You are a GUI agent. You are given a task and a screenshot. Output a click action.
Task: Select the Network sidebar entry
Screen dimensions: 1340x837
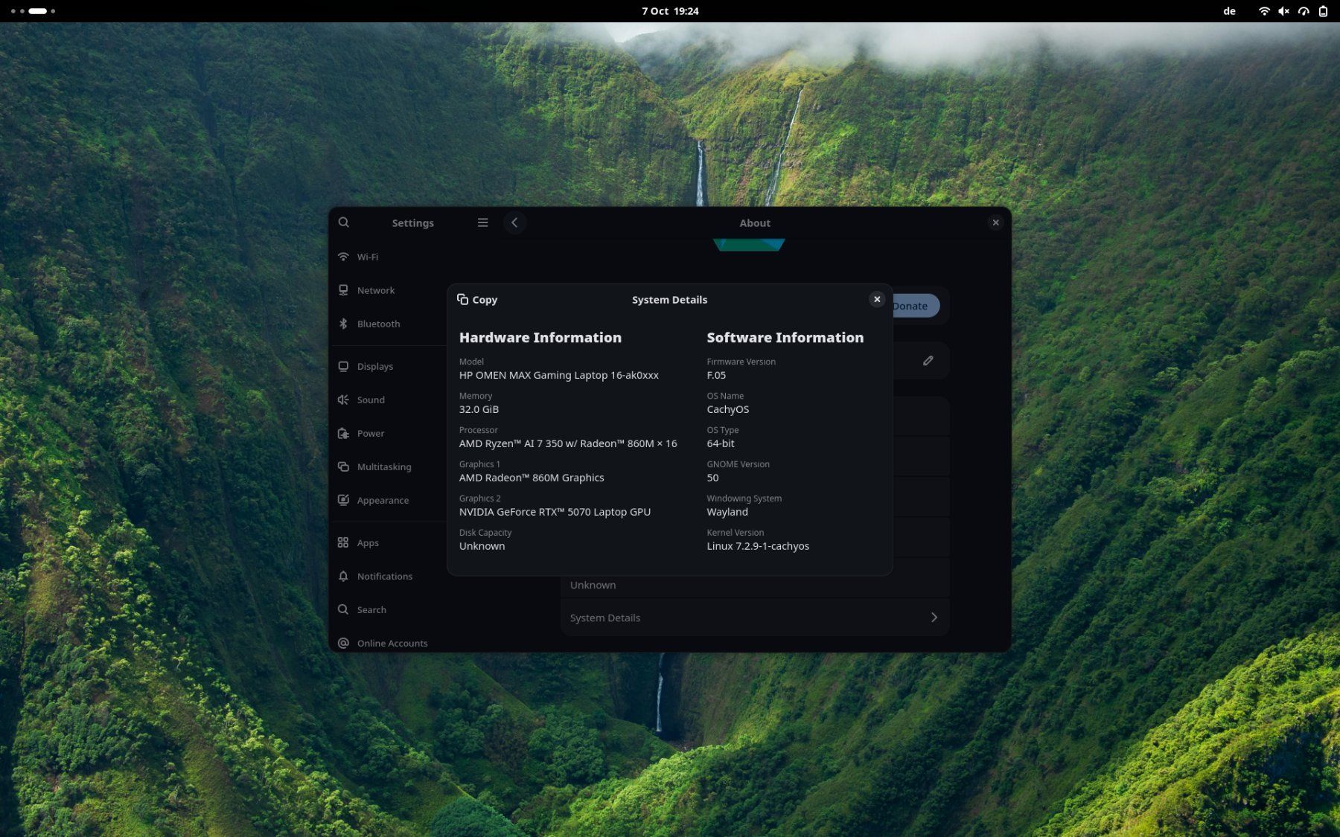pyautogui.click(x=387, y=290)
